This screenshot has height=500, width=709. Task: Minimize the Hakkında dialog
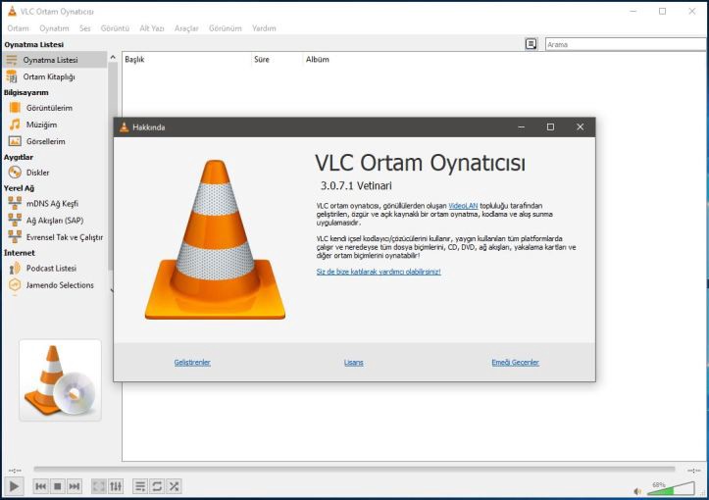(521, 127)
